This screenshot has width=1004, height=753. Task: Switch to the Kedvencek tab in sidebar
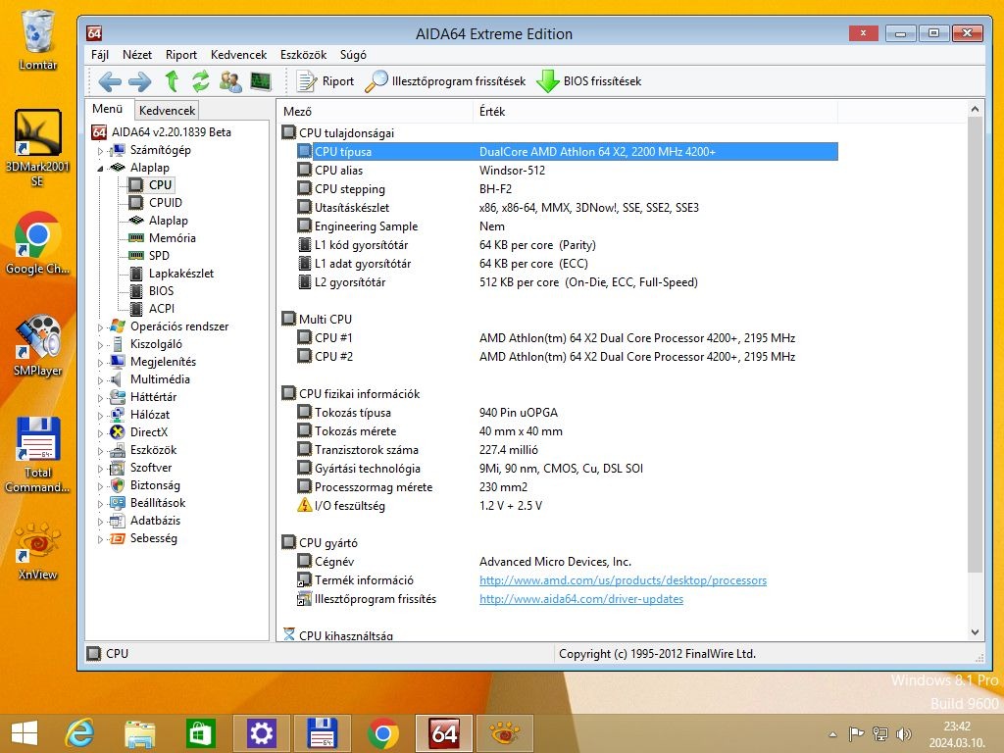167,110
